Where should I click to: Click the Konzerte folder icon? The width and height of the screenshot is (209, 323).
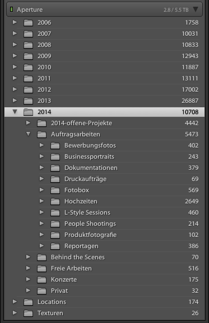(41, 279)
